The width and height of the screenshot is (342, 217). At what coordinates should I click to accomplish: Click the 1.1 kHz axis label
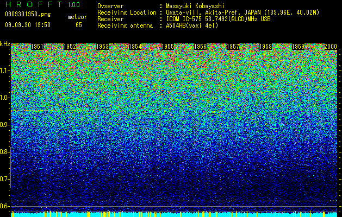(x=4, y=71)
